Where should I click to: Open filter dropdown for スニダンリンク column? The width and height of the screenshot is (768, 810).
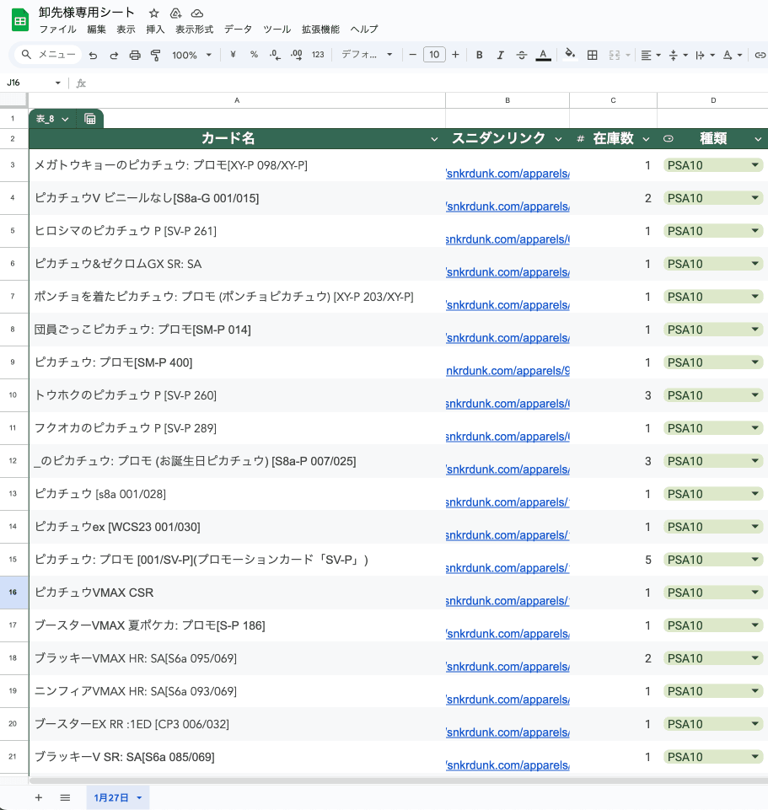558,139
